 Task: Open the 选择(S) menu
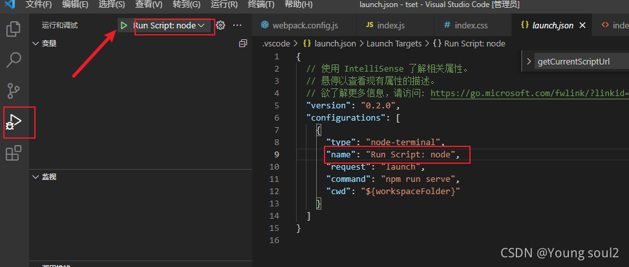112,5
